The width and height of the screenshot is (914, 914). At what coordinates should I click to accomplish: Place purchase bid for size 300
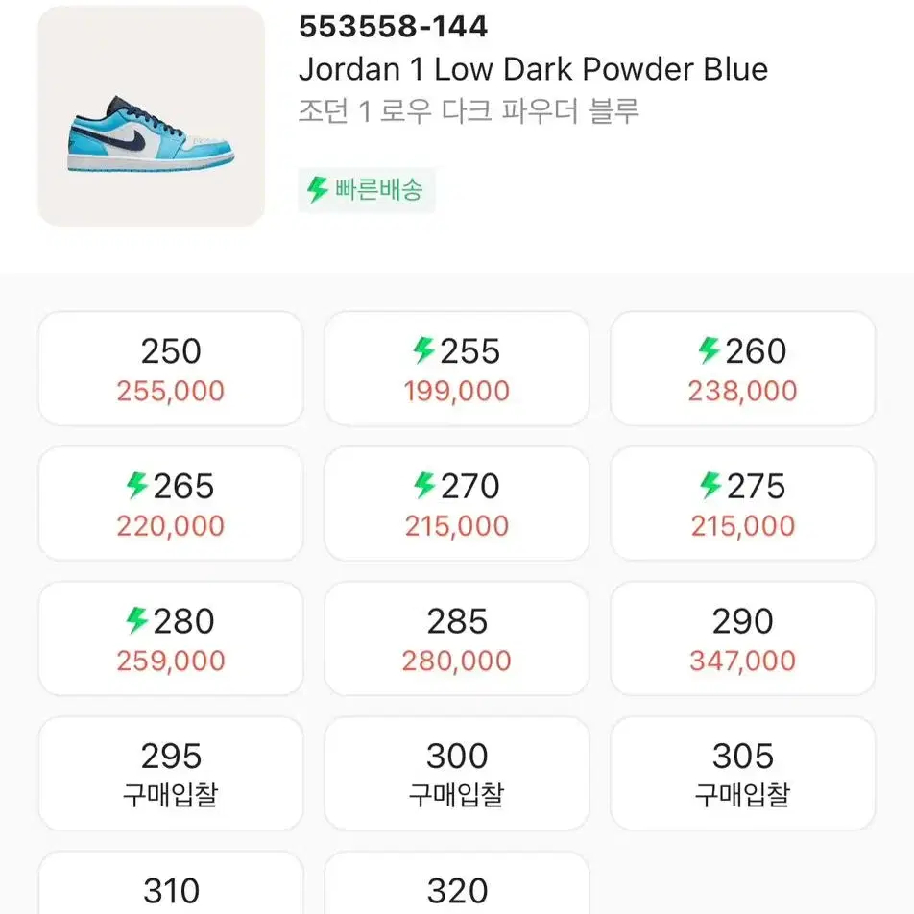coord(456,774)
